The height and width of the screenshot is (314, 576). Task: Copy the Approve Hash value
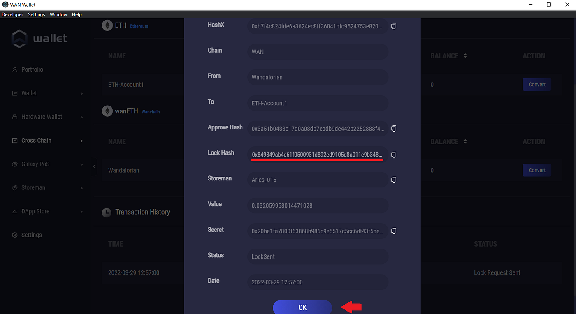pyautogui.click(x=394, y=129)
